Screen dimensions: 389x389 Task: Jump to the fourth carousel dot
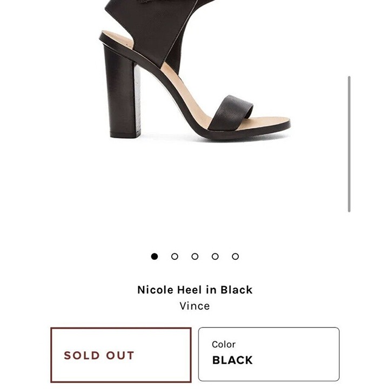215,256
